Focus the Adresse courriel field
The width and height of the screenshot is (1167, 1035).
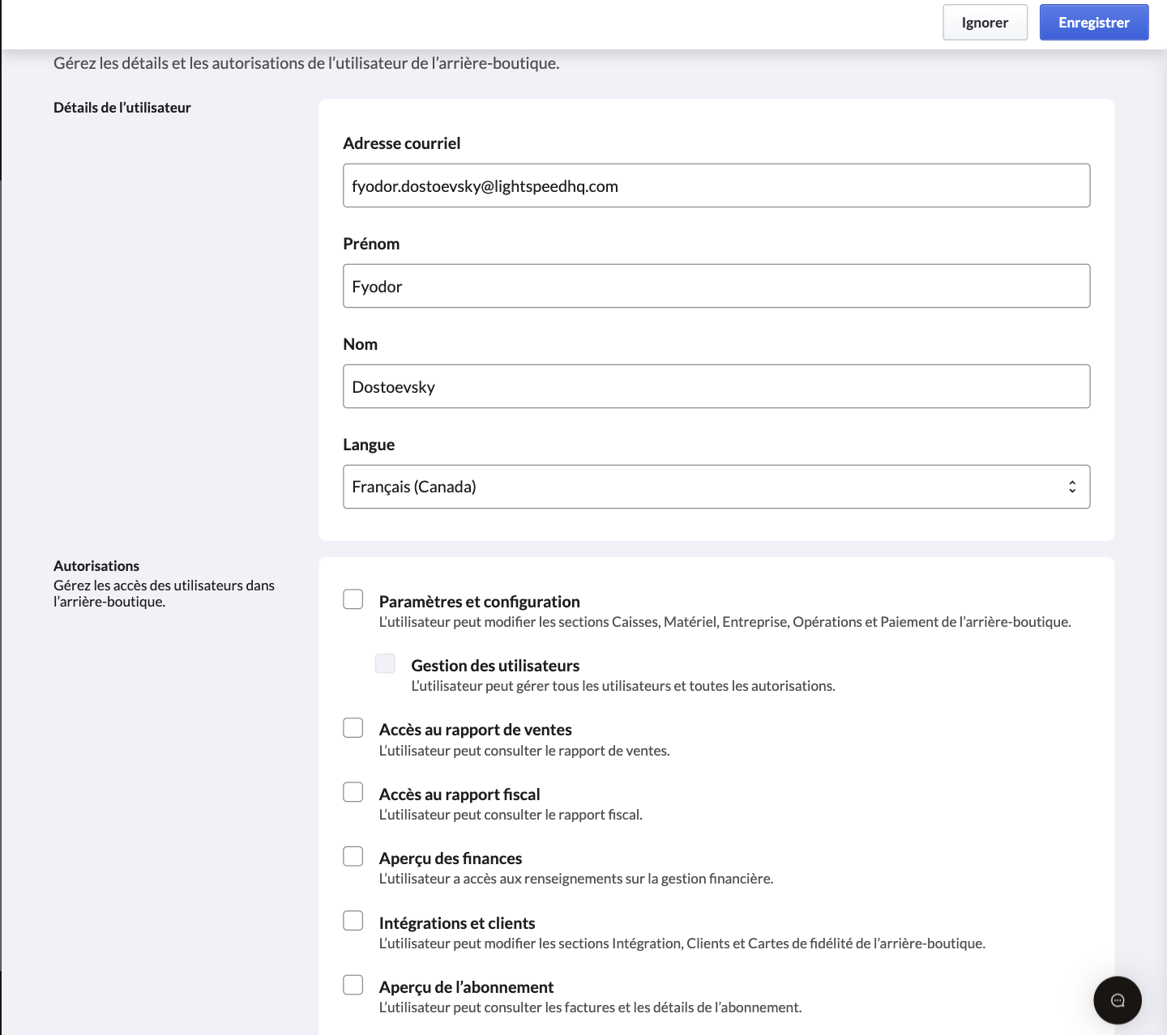click(x=716, y=185)
